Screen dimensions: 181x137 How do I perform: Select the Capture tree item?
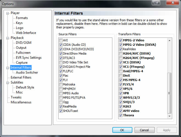[x=22, y=63]
